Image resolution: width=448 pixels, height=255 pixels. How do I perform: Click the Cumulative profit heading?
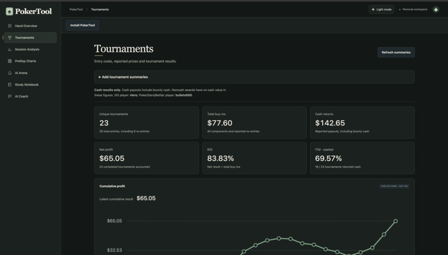click(112, 186)
